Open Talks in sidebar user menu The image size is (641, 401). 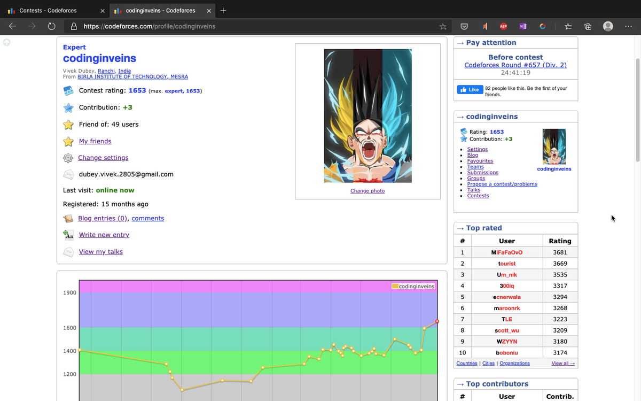tap(473, 190)
